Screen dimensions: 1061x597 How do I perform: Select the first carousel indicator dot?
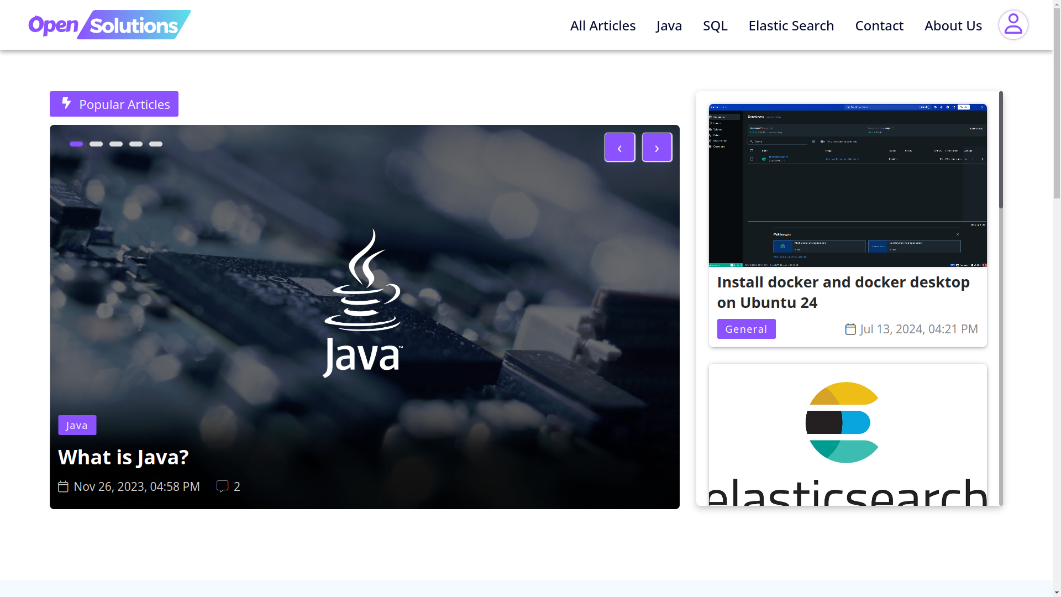[x=76, y=144]
